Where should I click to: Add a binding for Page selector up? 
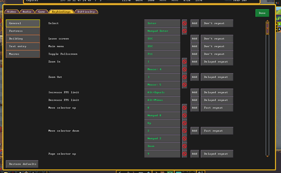195,154
